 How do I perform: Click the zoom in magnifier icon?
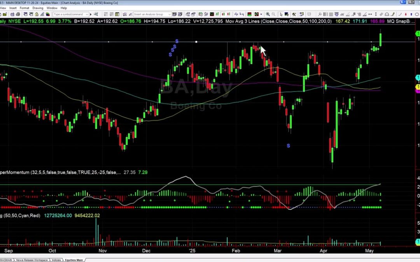click(268, 14)
